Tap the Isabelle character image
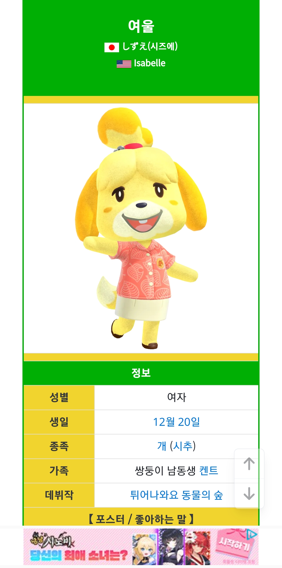Image resolution: width=282 pixels, height=568 pixels. (x=141, y=228)
